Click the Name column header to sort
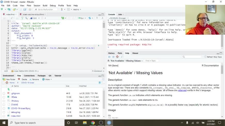Image resolution: width=225 pixels, height=126 pixels. click(x=16, y=86)
